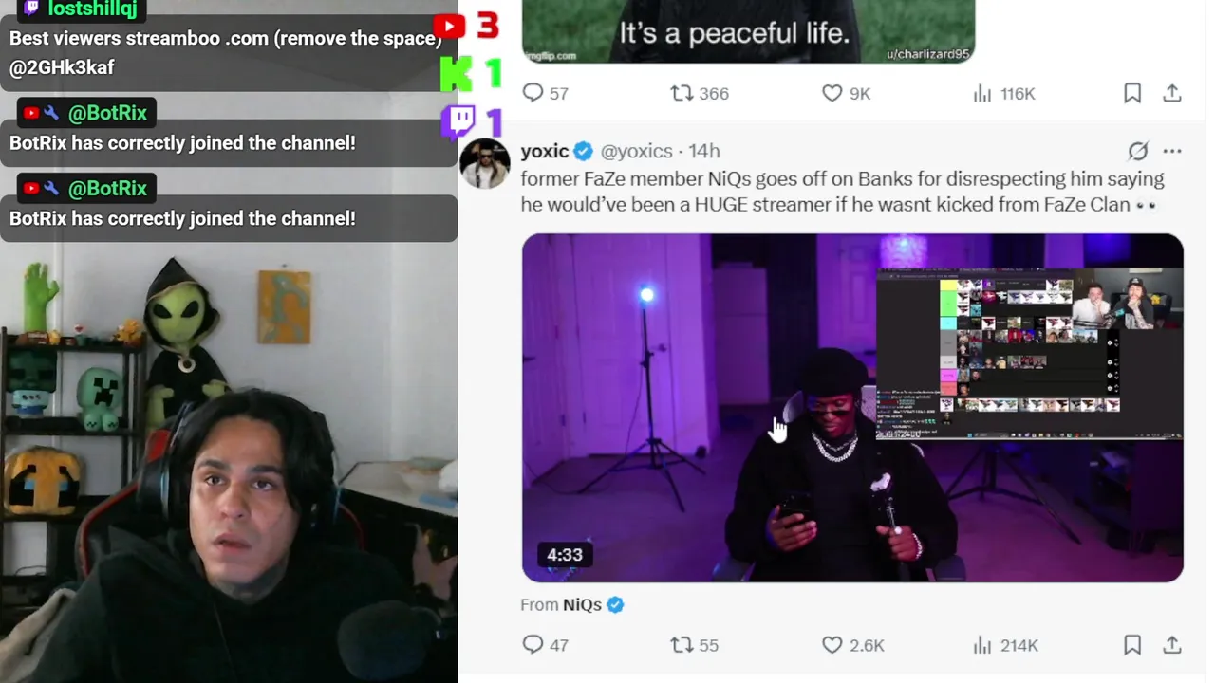
Task: Open replies on the post with 57 comments
Action: click(x=546, y=93)
